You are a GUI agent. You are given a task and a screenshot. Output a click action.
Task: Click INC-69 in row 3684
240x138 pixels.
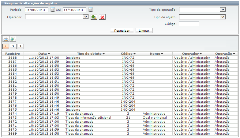point(128,74)
